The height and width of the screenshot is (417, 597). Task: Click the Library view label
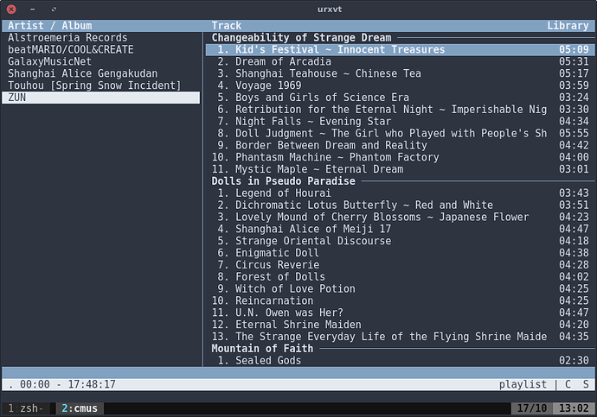[x=568, y=26]
